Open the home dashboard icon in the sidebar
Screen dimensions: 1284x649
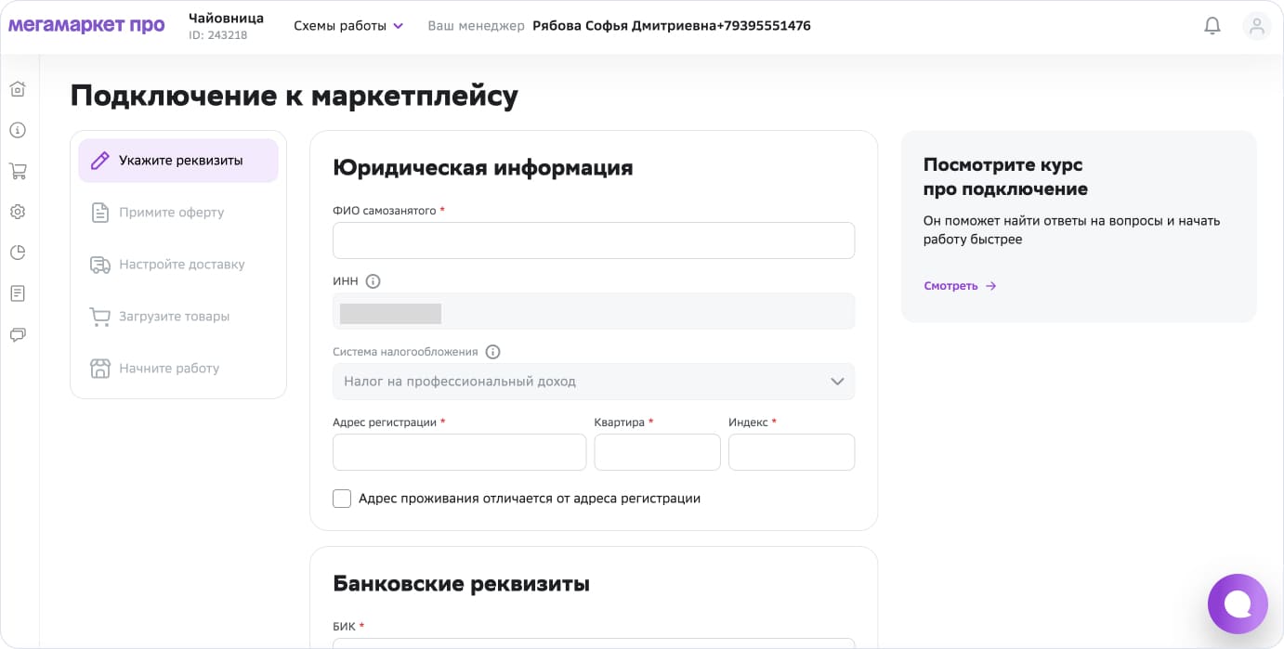click(17, 88)
